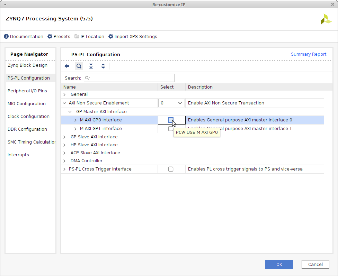Expand the DMA Controller row
The width and height of the screenshot is (338, 276).
(64, 161)
